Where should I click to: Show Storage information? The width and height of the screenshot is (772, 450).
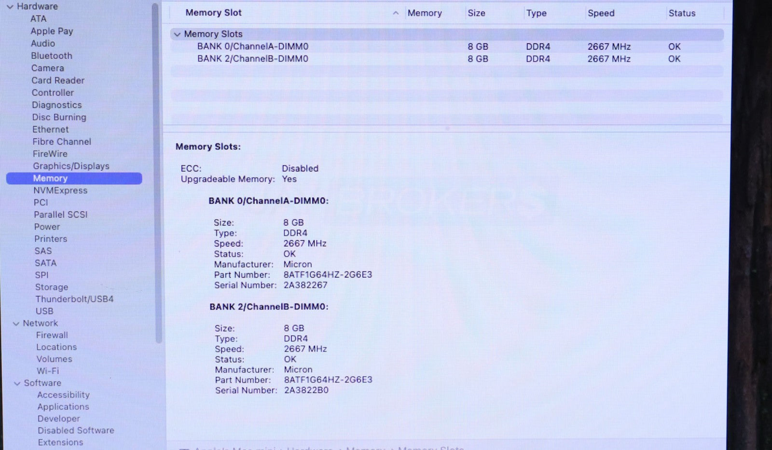(52, 287)
